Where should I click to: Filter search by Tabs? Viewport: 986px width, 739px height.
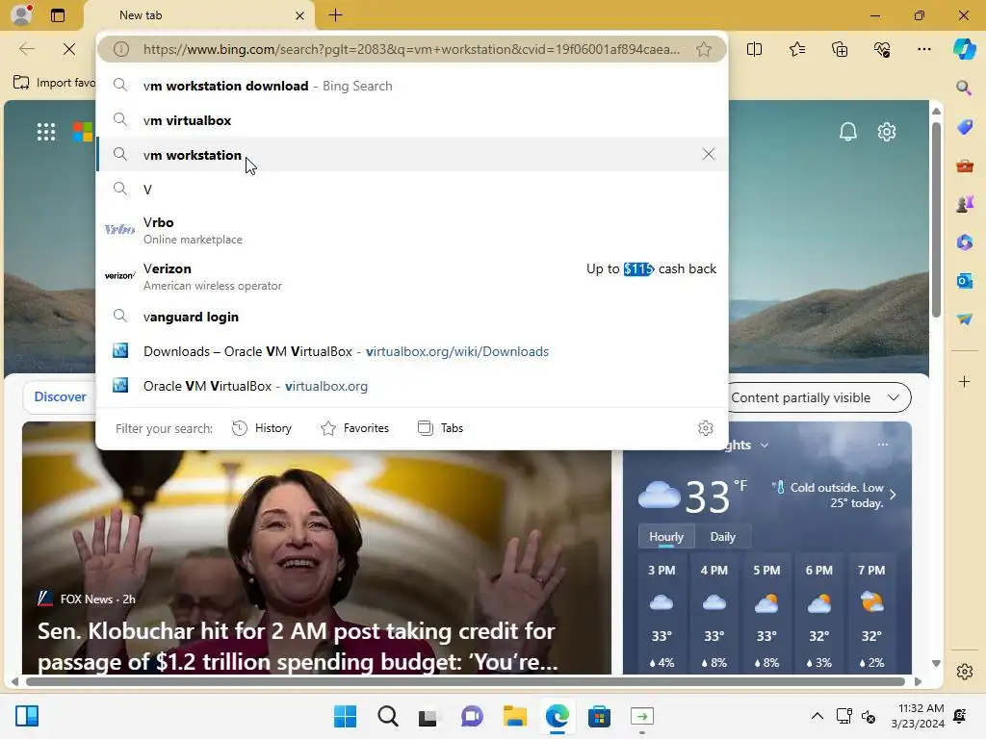coord(440,428)
